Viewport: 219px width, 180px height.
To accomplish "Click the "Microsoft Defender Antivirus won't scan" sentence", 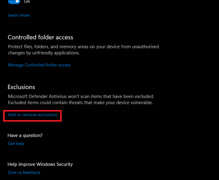I will [81, 96].
